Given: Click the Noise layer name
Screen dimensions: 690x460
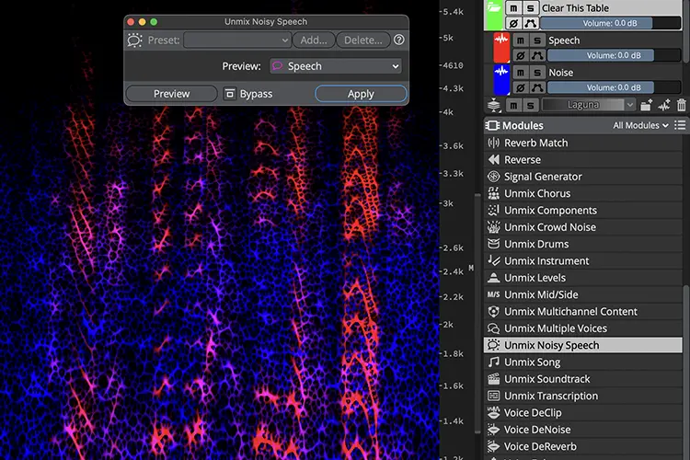Looking at the screenshot, I should pos(561,73).
